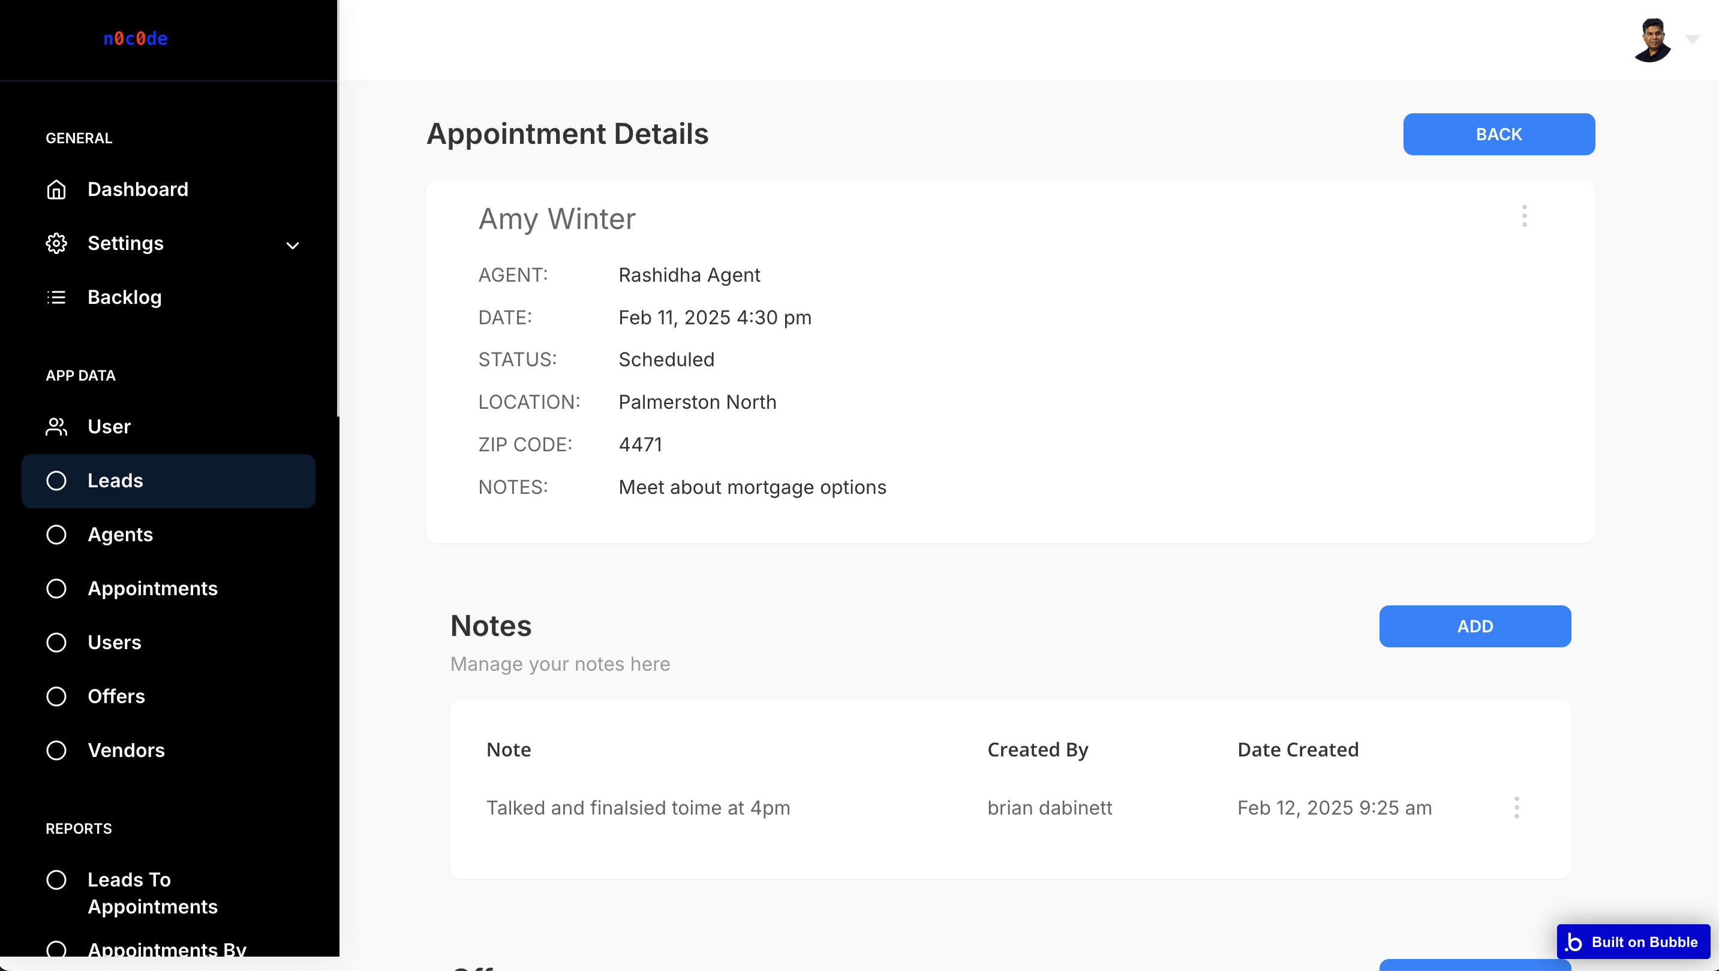Open the options menu for the note row

(1516, 807)
